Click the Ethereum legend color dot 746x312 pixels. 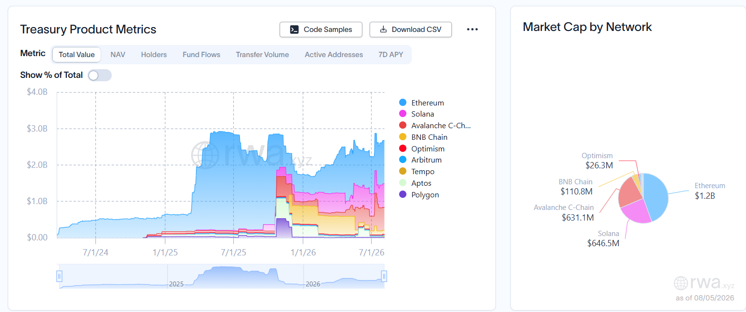[x=403, y=103]
